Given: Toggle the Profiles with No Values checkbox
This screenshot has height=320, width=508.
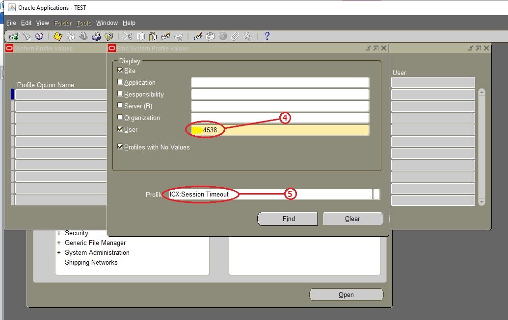Looking at the screenshot, I should point(120,147).
